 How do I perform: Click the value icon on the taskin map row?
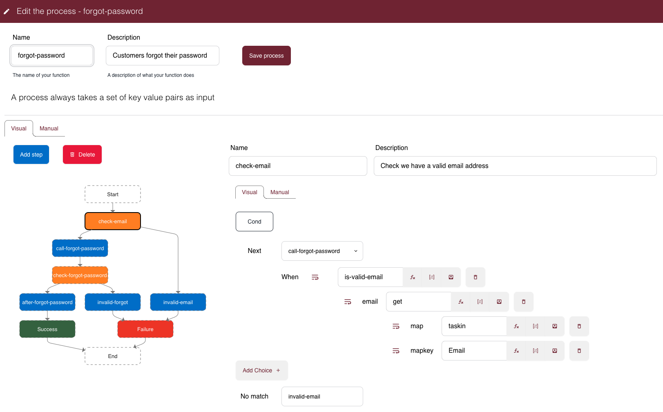coord(554,326)
